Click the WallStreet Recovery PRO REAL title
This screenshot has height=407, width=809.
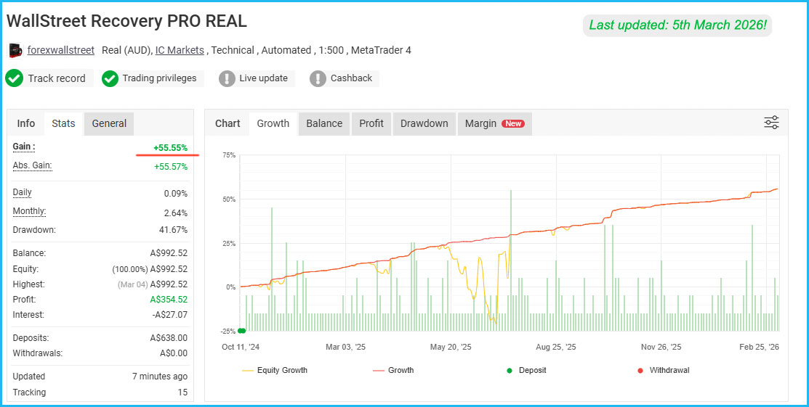click(127, 21)
